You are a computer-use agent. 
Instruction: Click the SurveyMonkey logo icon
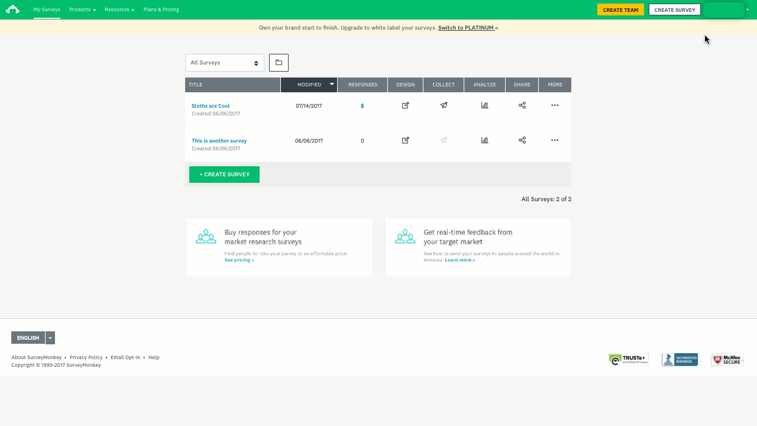[x=12, y=9]
